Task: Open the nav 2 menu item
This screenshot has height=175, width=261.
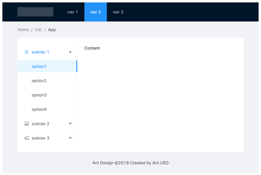Action: point(96,12)
